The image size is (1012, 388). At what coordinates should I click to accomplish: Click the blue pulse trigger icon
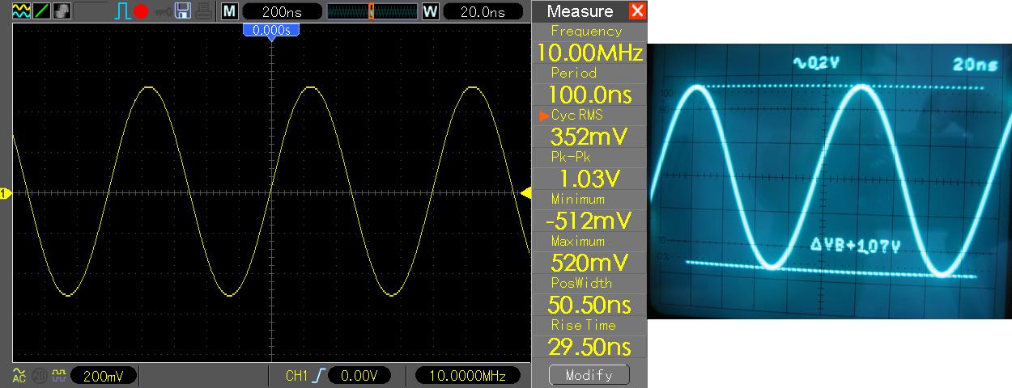click(x=123, y=11)
